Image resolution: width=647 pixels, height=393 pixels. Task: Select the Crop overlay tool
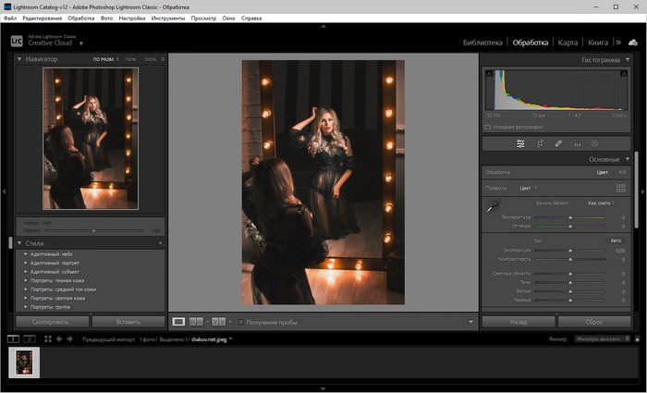coord(540,143)
